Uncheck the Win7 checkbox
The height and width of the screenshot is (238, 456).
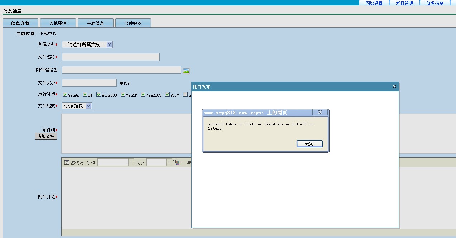pos(168,95)
